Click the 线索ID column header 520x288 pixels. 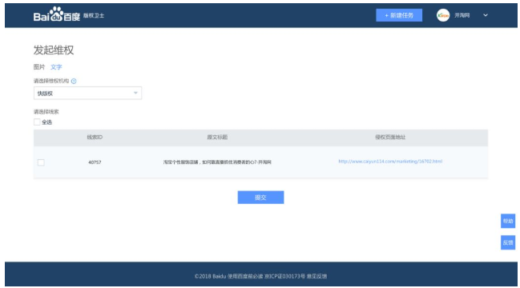tap(95, 137)
